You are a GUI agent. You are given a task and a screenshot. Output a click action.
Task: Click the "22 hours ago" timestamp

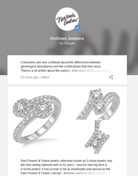pyautogui.click(x=29, y=77)
